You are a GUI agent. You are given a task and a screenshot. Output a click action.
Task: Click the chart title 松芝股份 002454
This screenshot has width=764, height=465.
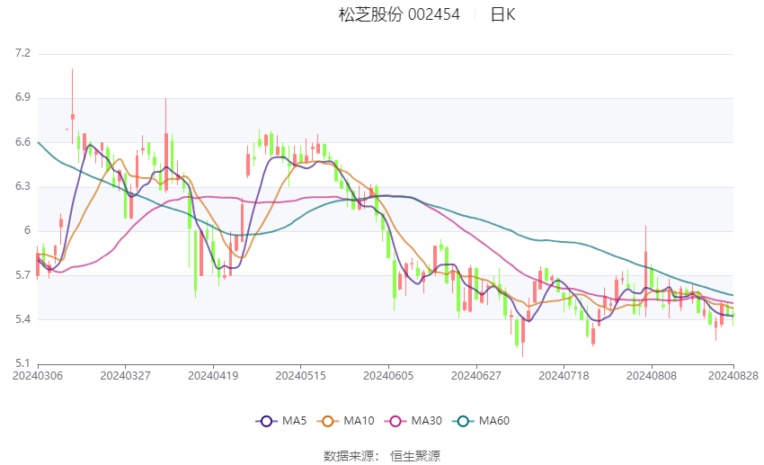coord(399,14)
